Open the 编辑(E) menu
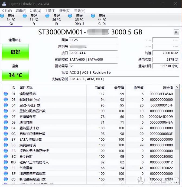Screen dimensions: 182x187 click(x=21, y=11)
